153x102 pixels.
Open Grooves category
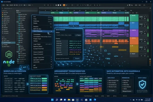tap(6, 29)
